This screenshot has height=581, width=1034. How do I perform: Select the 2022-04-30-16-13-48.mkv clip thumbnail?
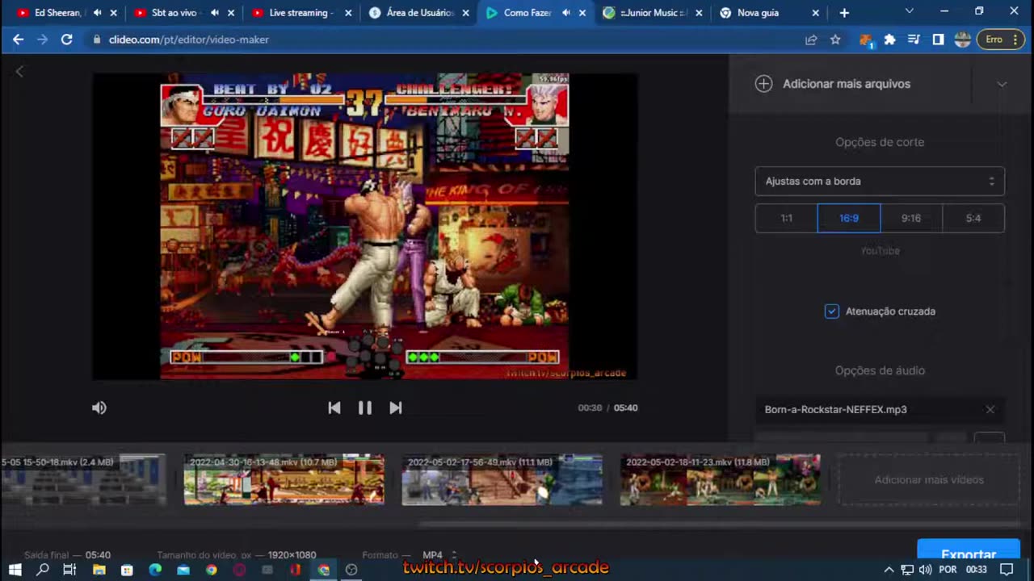click(284, 480)
